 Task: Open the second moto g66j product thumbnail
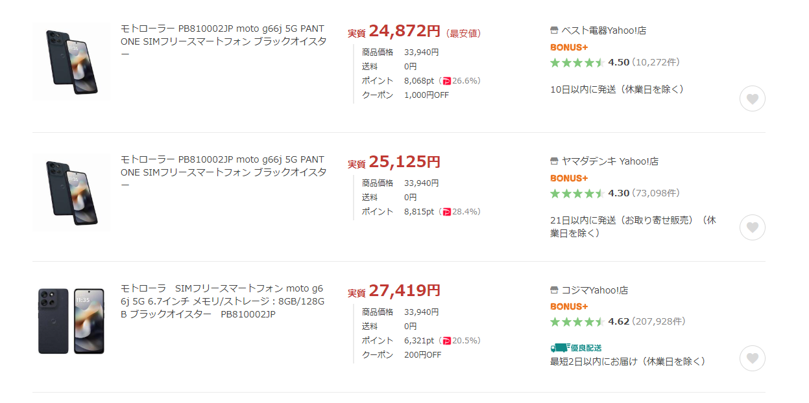[71, 192]
